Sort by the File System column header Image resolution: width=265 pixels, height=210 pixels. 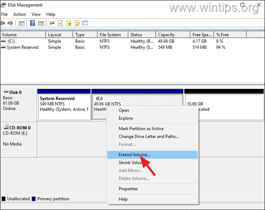click(x=113, y=35)
